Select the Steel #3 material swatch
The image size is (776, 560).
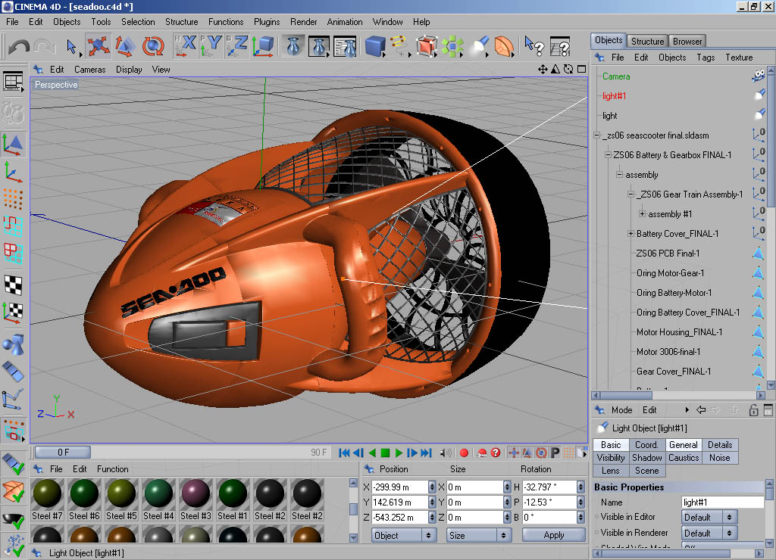click(196, 494)
